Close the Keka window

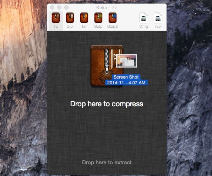pos(52,7)
